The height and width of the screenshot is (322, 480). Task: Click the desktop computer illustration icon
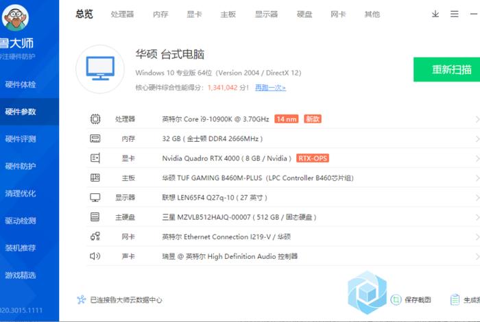pos(100,69)
